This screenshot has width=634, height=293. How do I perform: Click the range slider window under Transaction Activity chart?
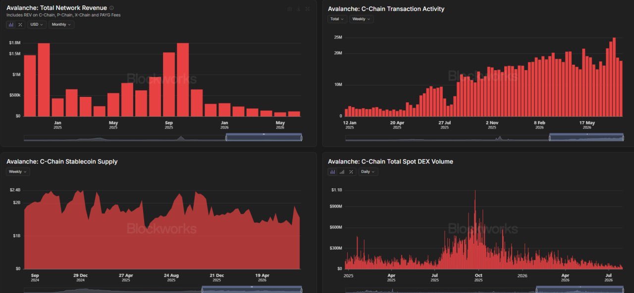click(586, 137)
